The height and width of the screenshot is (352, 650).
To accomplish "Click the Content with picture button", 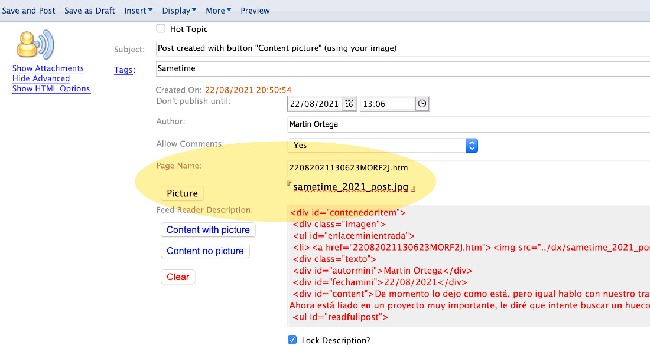I will (208, 229).
